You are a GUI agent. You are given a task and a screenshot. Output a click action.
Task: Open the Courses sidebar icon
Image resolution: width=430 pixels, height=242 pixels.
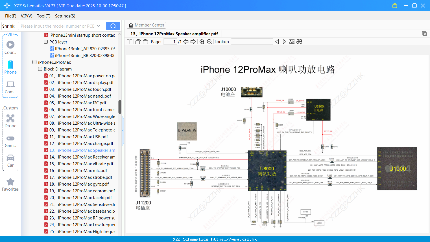pos(10,45)
